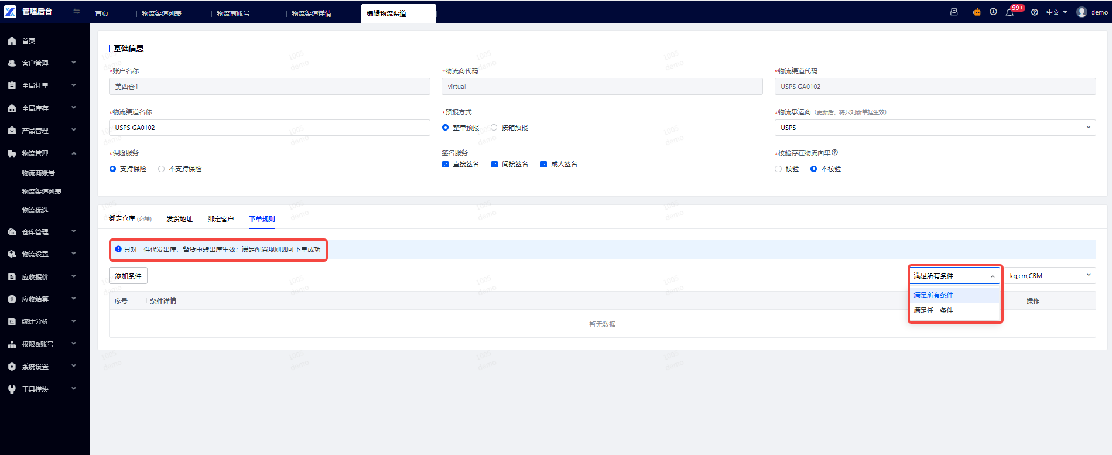Click the 编辑物流渠道 active tab

(x=398, y=13)
